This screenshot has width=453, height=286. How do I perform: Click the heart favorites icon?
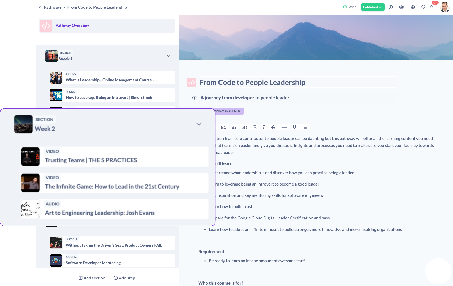(423, 7)
